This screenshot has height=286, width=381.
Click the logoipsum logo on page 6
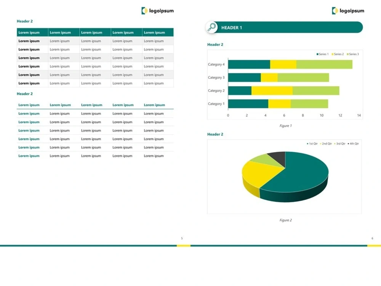348,11
